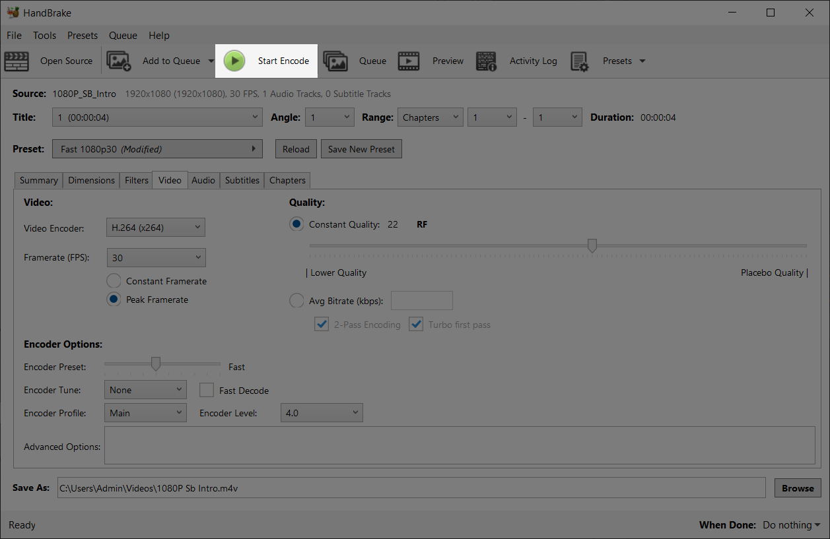Viewport: 830px width, 539px height.
Task: Open the Help menu
Action: click(159, 36)
